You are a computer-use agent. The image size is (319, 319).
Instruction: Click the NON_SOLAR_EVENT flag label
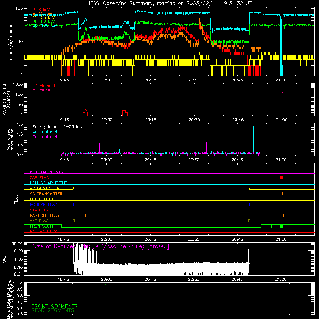48,183
